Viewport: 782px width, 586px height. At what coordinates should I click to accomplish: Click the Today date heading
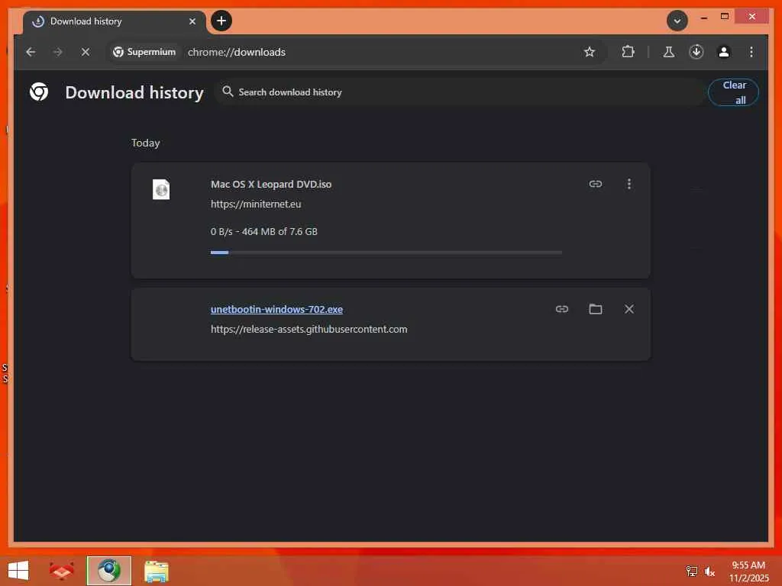click(x=146, y=143)
